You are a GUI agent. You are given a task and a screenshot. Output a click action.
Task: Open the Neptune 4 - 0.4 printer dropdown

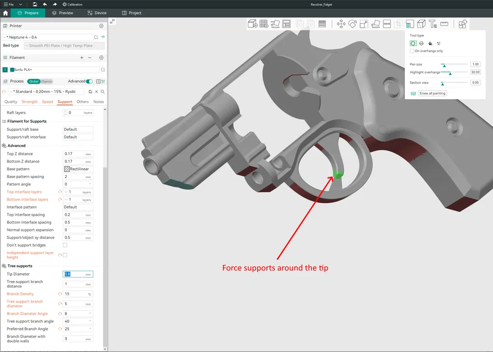(48, 37)
